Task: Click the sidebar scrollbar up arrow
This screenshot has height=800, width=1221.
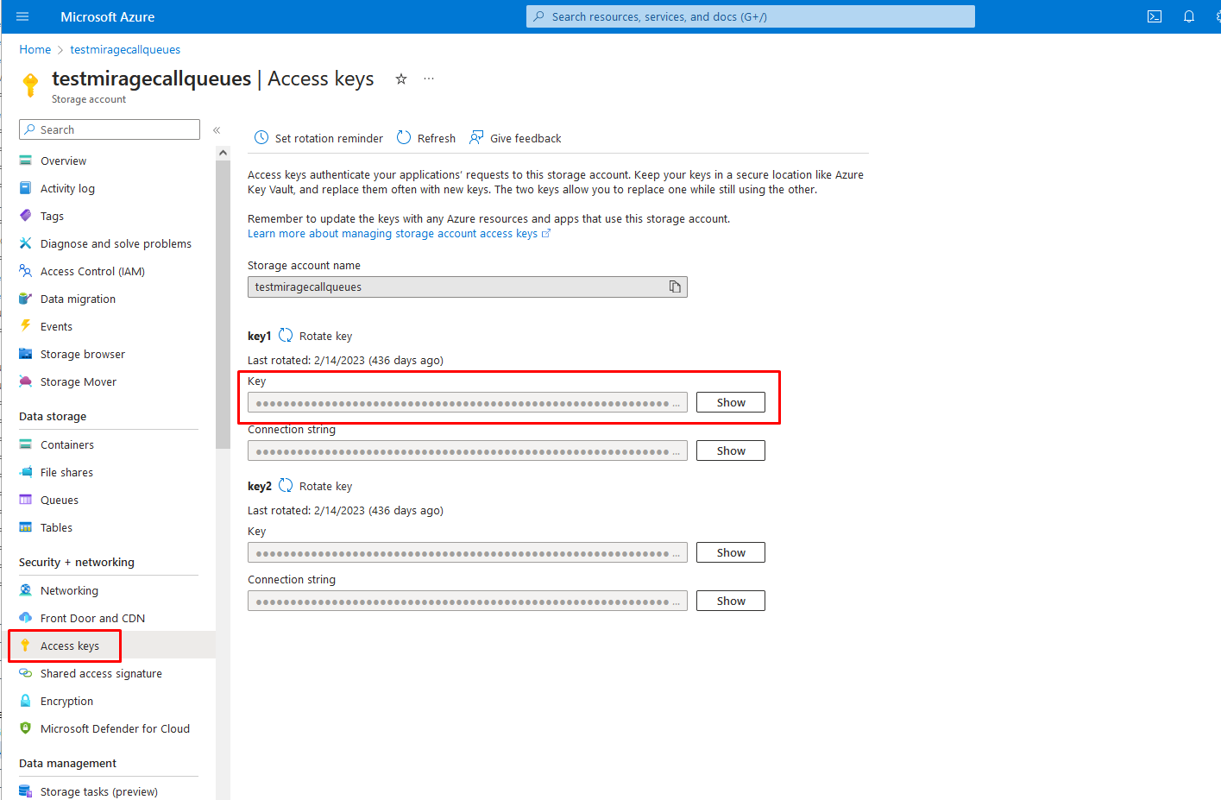Action: pyautogui.click(x=223, y=153)
